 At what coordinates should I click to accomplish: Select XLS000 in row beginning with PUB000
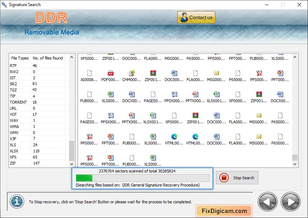point(110,95)
